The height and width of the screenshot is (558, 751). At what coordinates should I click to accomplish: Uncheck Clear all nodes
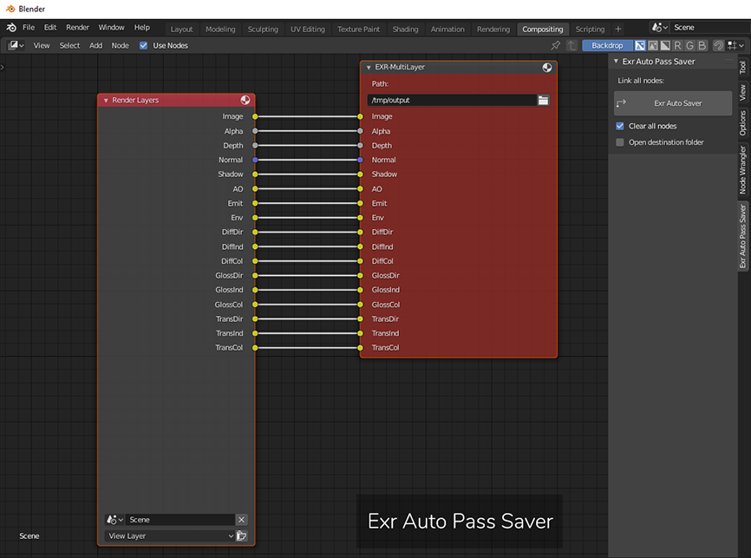(x=620, y=126)
